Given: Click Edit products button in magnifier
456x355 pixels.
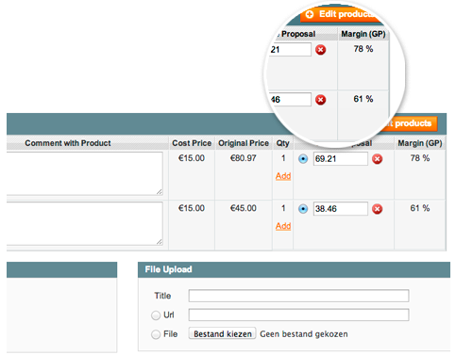Looking at the screenshot, I should 342,14.
